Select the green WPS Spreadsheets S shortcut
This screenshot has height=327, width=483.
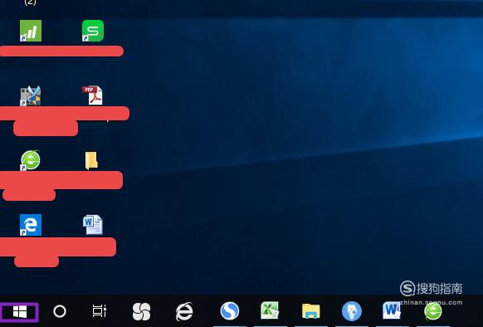(93, 31)
